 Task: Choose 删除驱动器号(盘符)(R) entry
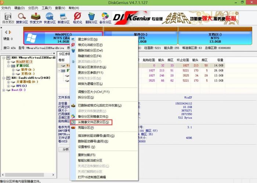tap(93, 141)
